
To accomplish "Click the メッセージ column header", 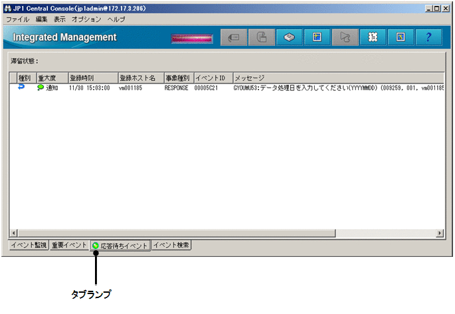I will click(339, 78).
